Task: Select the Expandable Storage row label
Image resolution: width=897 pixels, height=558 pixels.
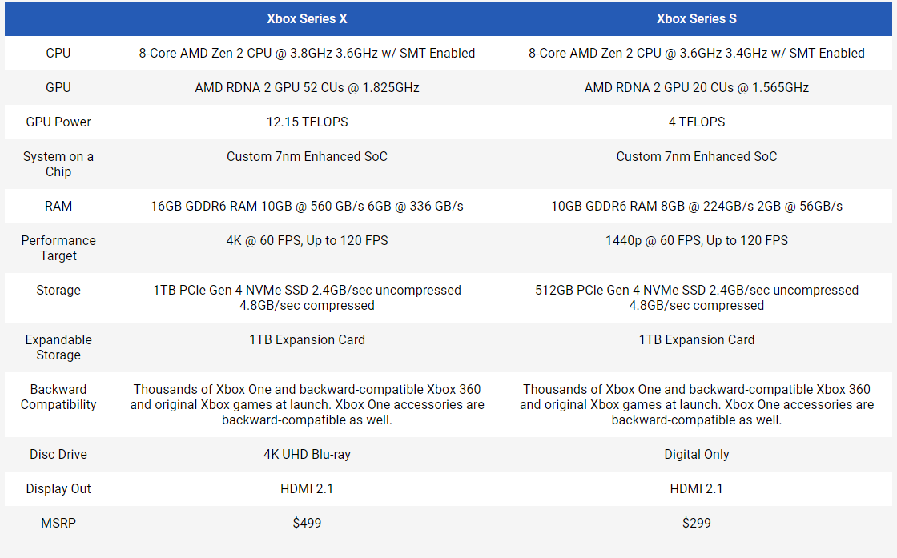Action: pos(58,347)
